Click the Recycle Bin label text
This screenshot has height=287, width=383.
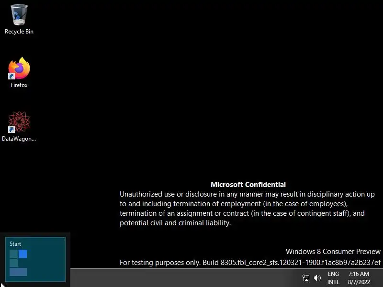[19, 32]
